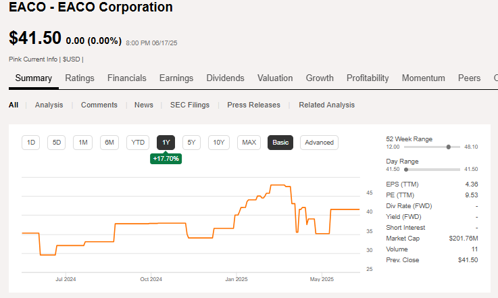Image resolution: width=498 pixels, height=298 pixels.
Task: Switch chart to Advanced mode
Action: tap(319, 143)
